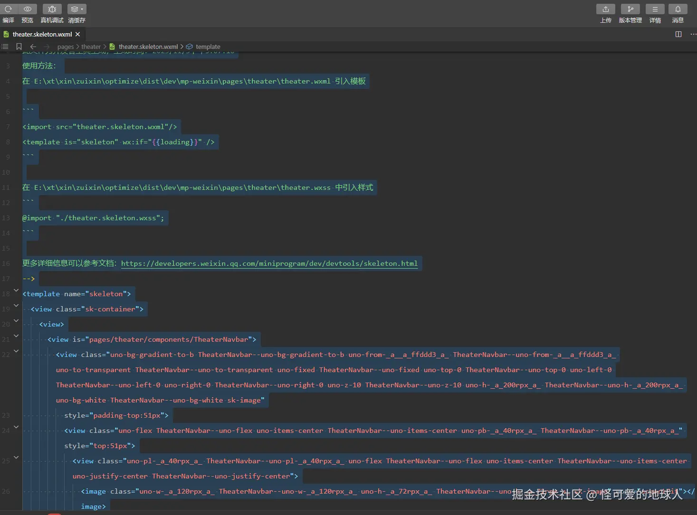Click the template name="skeleton" line

pos(76,294)
